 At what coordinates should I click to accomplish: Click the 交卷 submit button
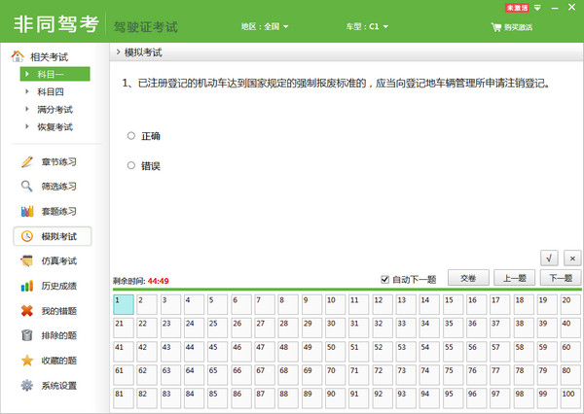pos(468,279)
